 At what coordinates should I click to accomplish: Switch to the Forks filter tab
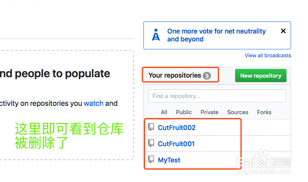pyautogui.click(x=264, y=112)
